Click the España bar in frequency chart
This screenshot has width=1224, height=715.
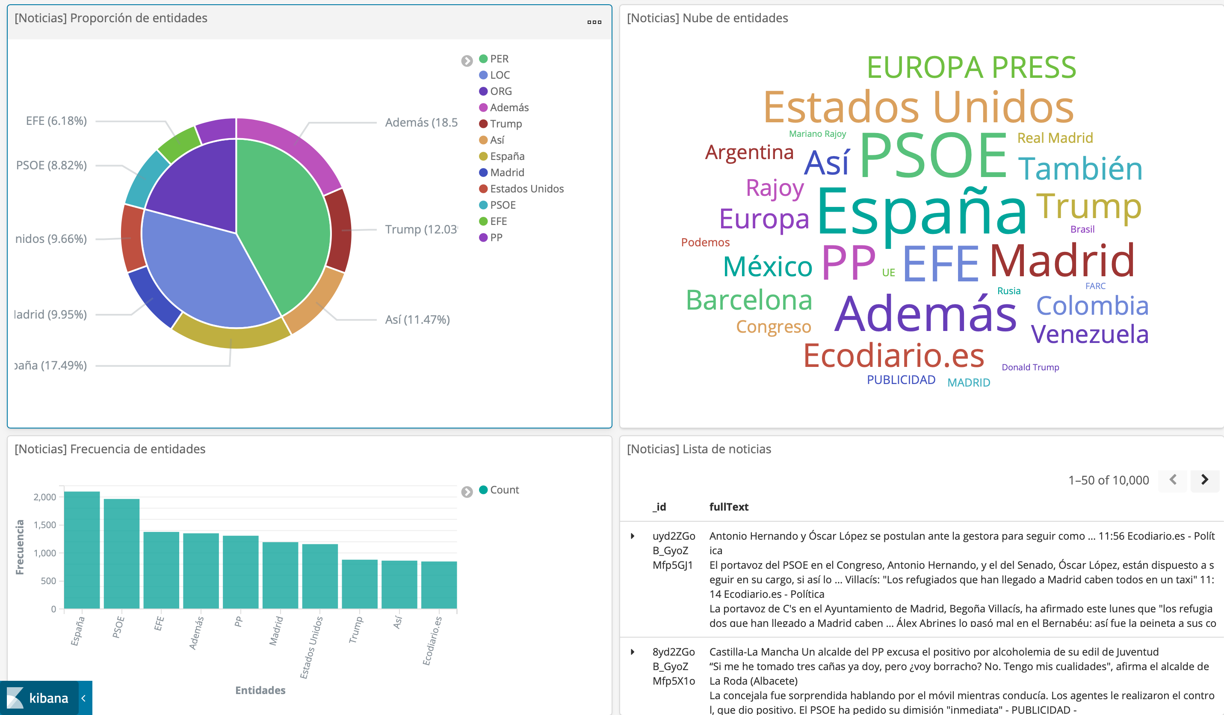[82, 550]
